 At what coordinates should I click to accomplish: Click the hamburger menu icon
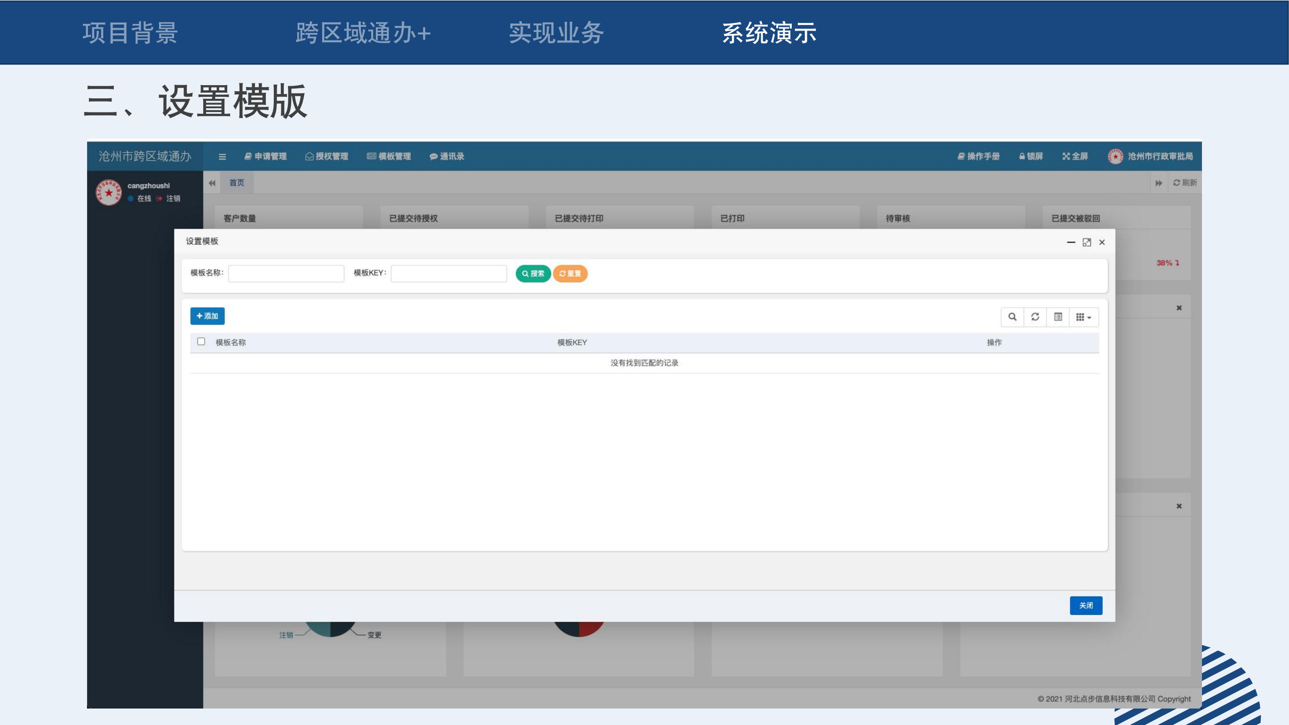tap(222, 157)
